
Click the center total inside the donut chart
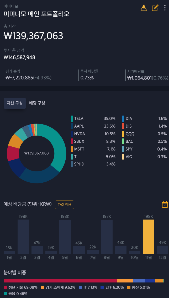click(36, 153)
